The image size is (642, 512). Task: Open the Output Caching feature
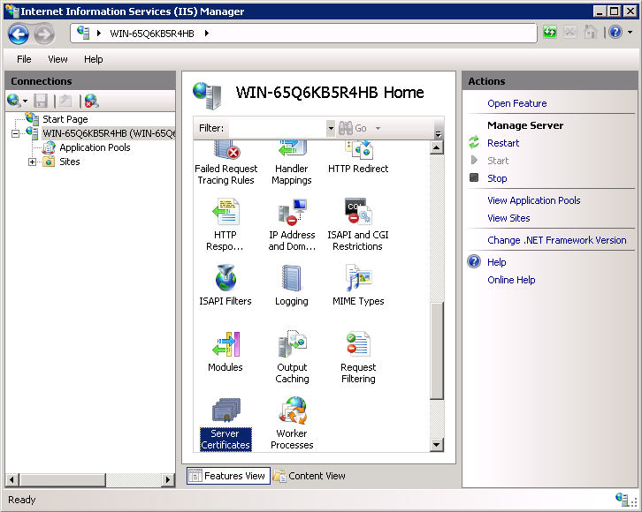point(292,357)
